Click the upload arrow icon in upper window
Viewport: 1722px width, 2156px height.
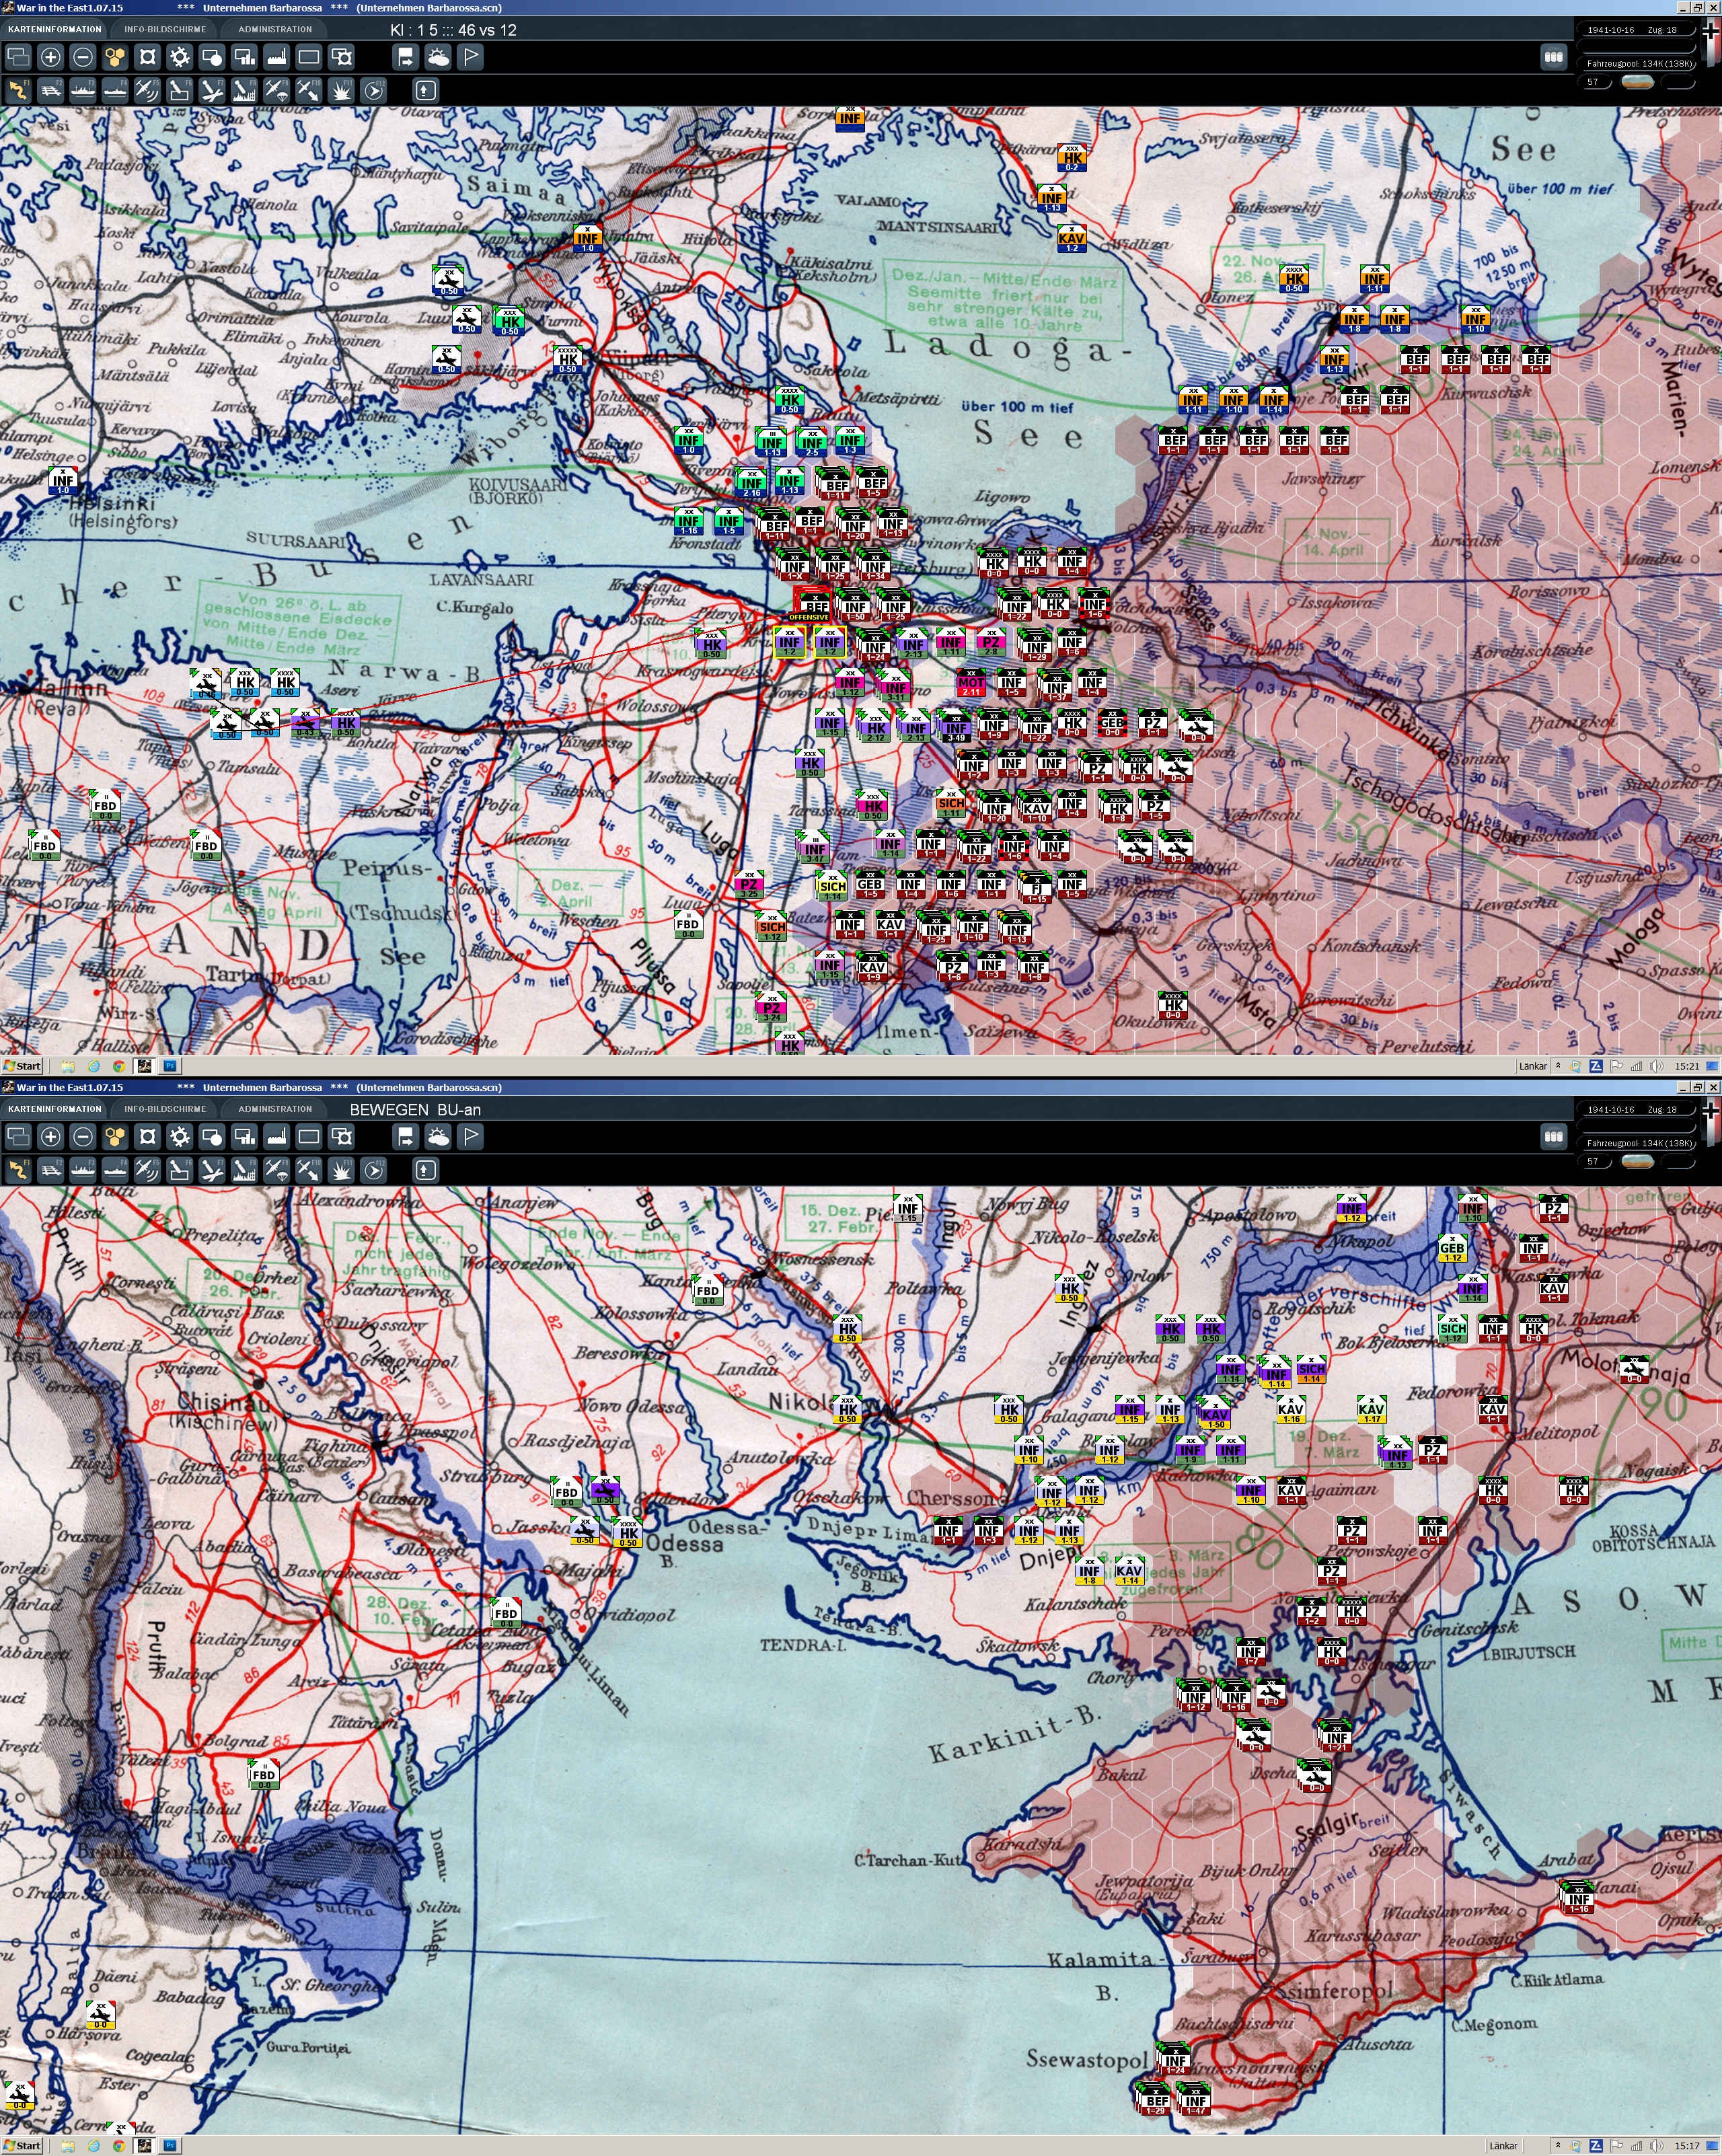(x=425, y=91)
